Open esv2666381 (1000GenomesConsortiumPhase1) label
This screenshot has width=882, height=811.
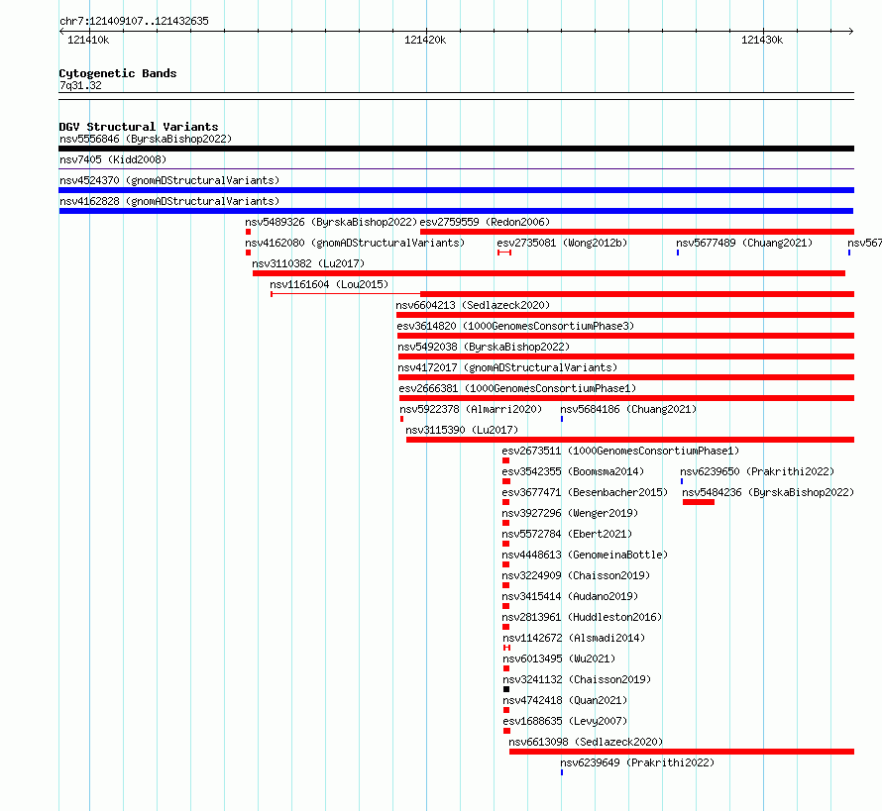tap(517, 388)
